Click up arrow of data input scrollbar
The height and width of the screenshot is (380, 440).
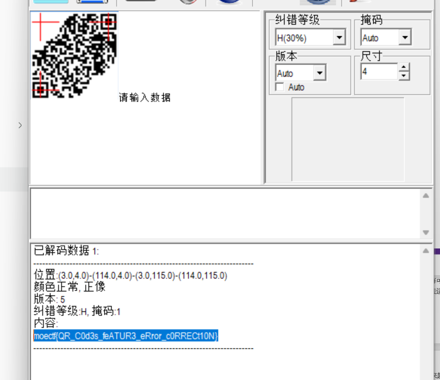[x=426, y=196]
